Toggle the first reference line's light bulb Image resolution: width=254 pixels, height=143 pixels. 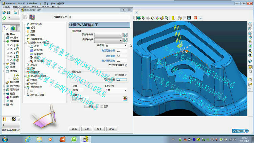[x=15, y=75]
